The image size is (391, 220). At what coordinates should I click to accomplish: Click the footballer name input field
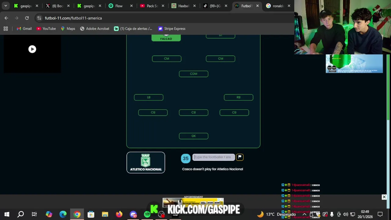214,157
